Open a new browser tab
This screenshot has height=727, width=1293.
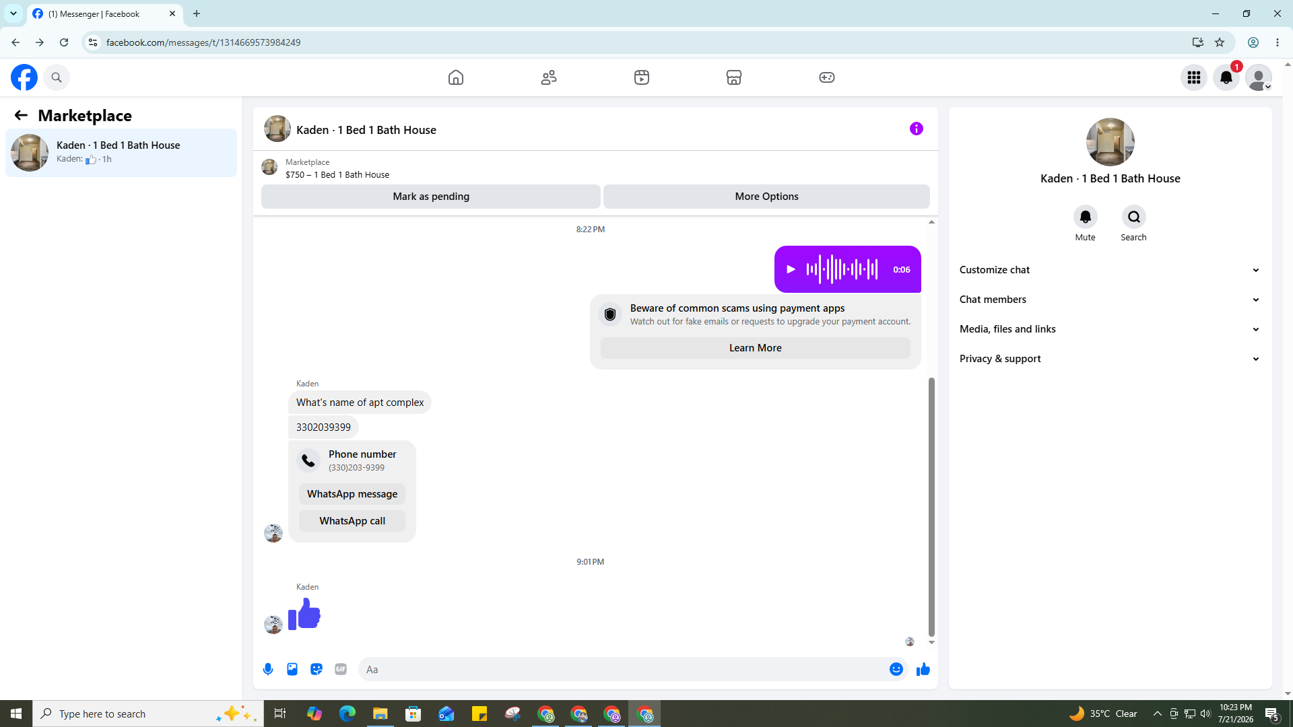click(197, 13)
